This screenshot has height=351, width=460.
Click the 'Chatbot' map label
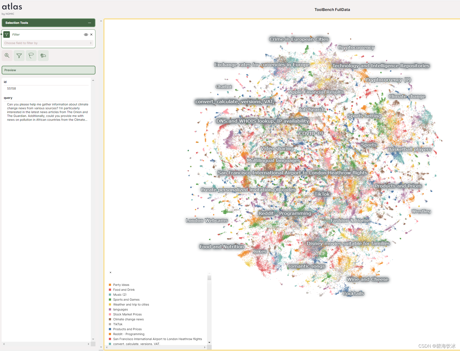tap(224, 87)
